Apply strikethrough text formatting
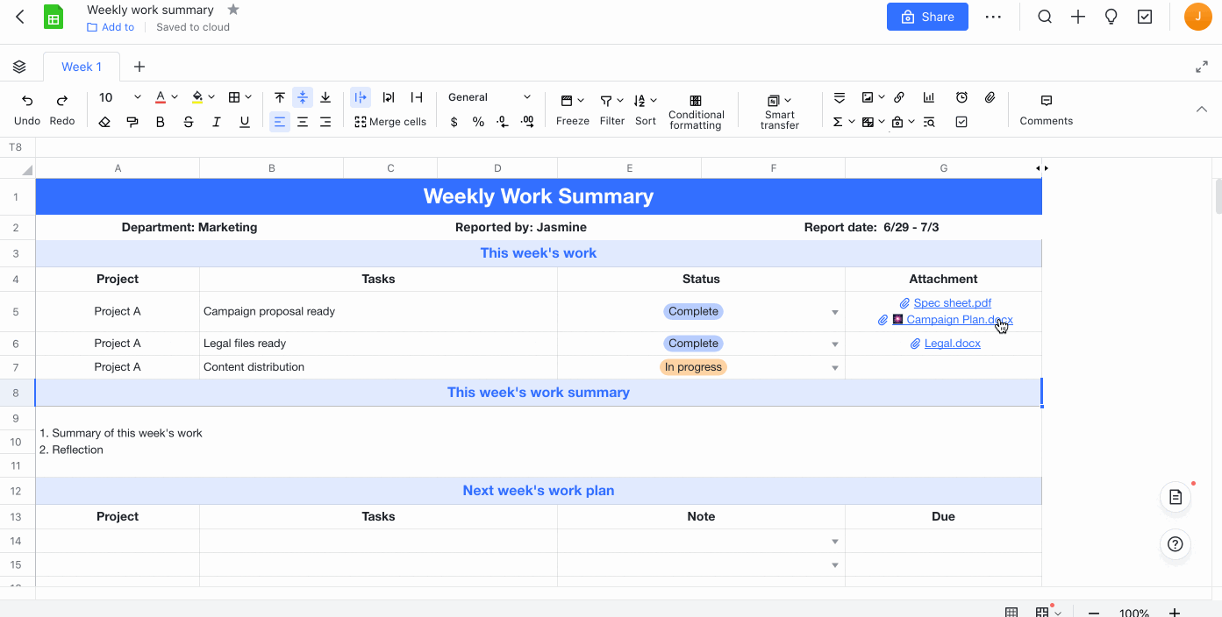Viewport: 1222px width, 617px height. click(188, 122)
